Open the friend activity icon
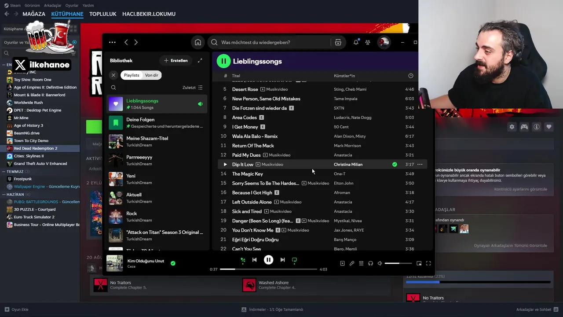 coord(368,42)
